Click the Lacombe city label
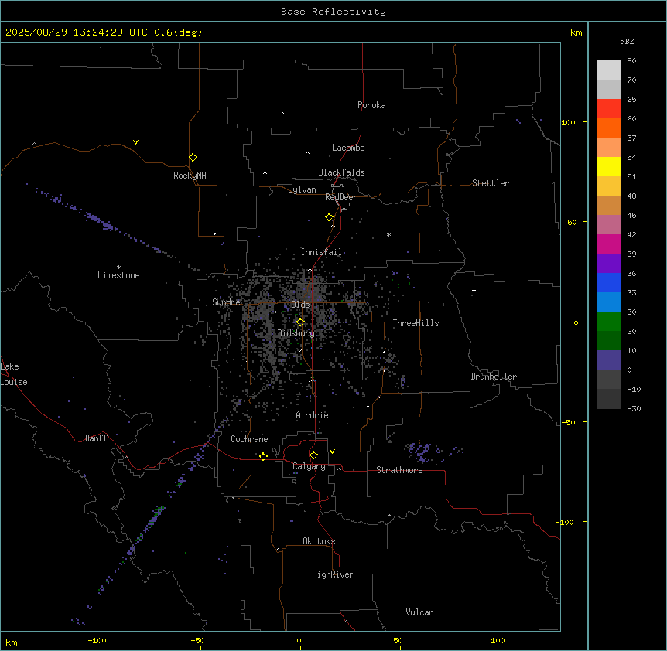The image size is (667, 651). pyautogui.click(x=348, y=148)
